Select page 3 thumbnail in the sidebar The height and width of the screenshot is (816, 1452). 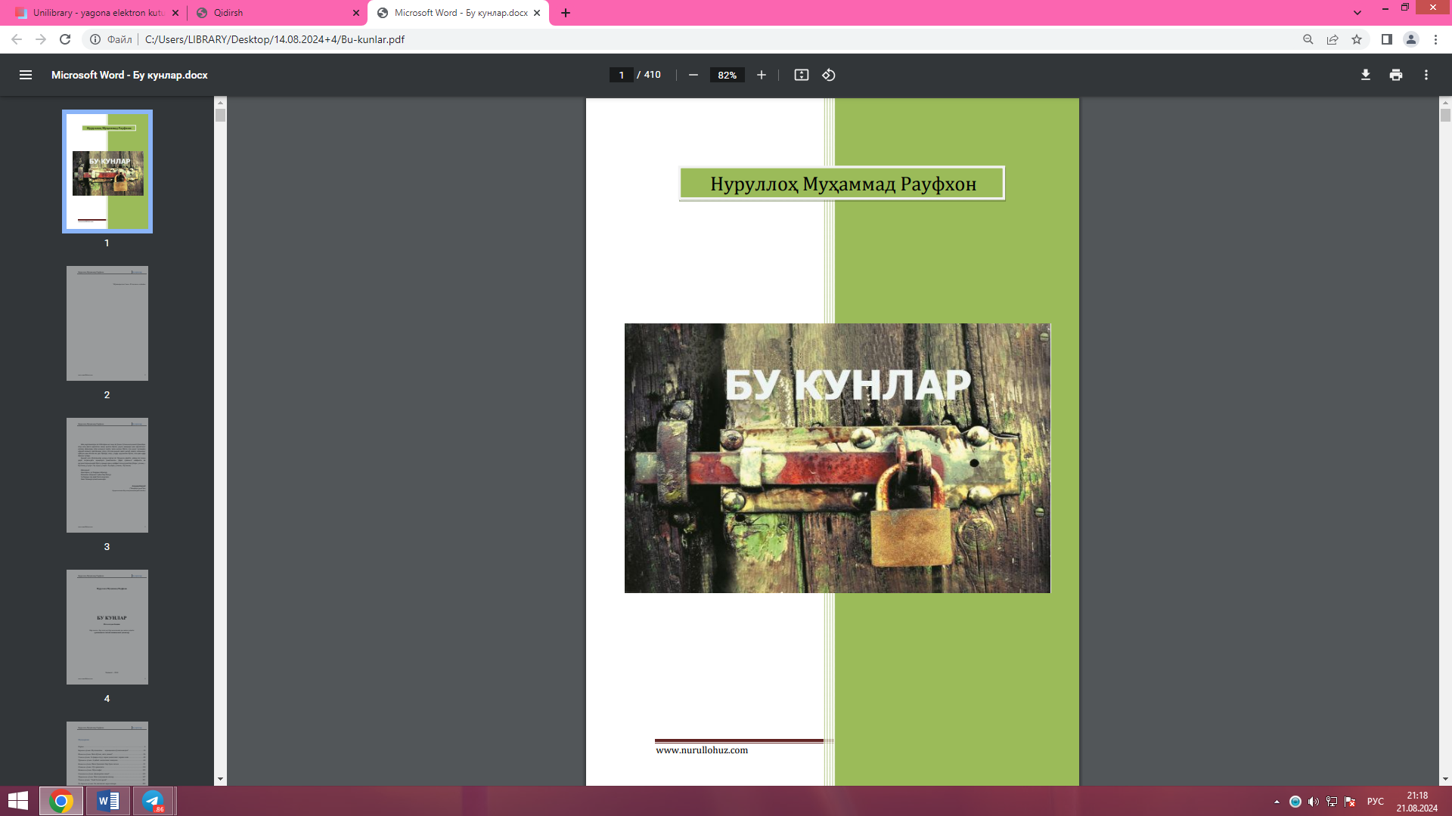(x=107, y=474)
